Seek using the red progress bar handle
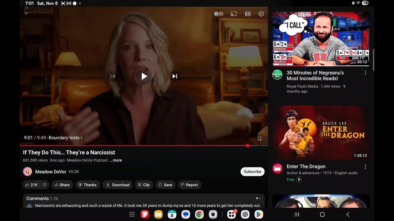Screen dimensions: 394x221 point(248,145)
